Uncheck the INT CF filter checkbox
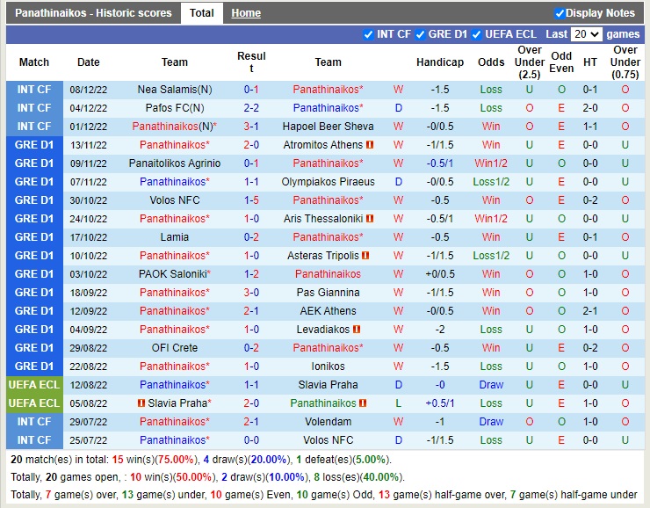Viewport: 650px width, 508px height. tap(368, 34)
